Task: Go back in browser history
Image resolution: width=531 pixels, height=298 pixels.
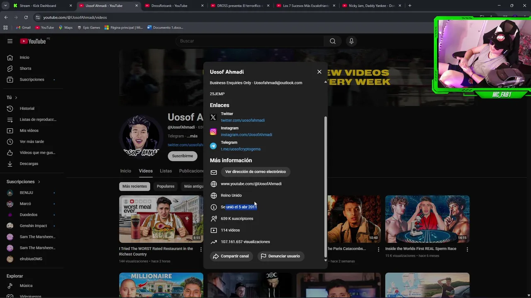Action: pos(6,17)
